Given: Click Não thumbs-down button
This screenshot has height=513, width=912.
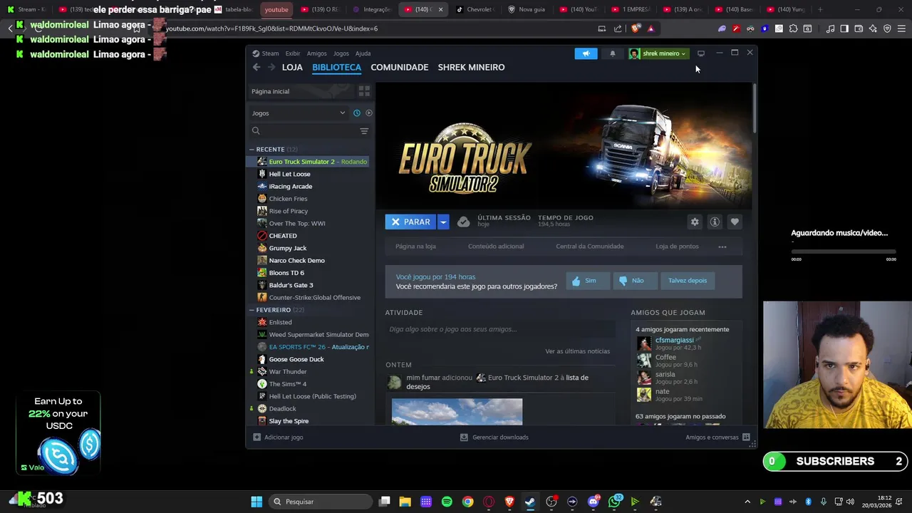Looking at the screenshot, I should [x=635, y=281].
